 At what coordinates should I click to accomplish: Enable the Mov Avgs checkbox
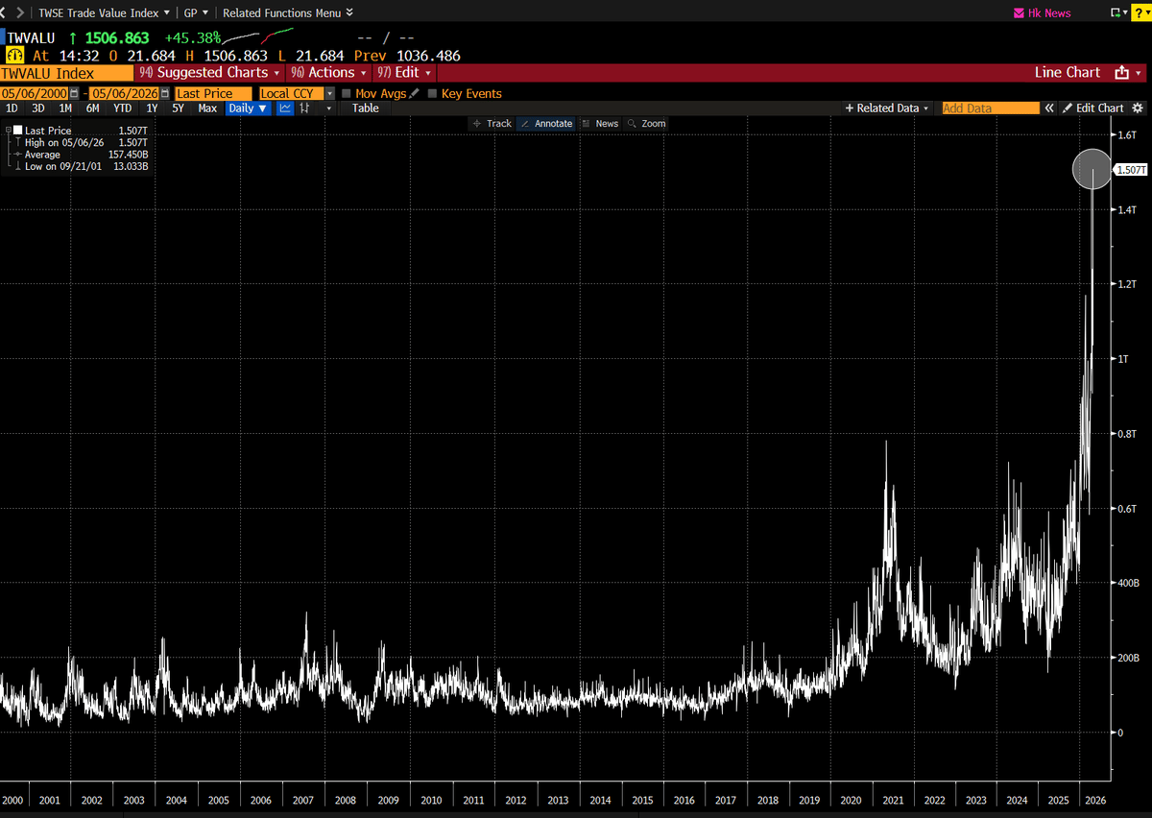[346, 93]
